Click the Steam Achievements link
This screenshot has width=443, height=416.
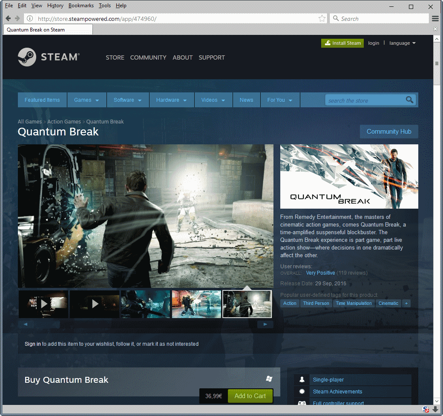(x=337, y=392)
